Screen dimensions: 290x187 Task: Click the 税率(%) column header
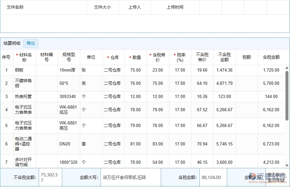pyautogui.click(x=180, y=57)
